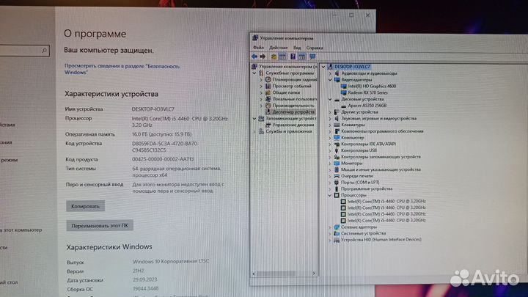Image resolution: width=528 pixels, height=297 pixels.
Task: Expand the Компьютер category
Action: [x=330, y=138]
